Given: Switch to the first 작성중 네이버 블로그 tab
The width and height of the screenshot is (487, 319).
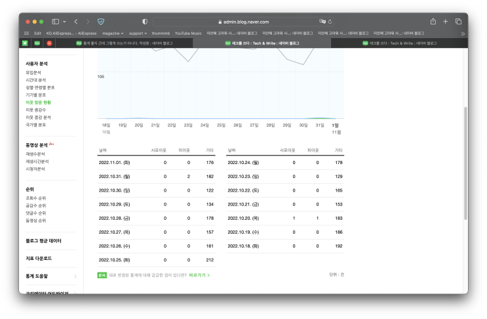Looking at the screenshot, I should pos(125,43).
